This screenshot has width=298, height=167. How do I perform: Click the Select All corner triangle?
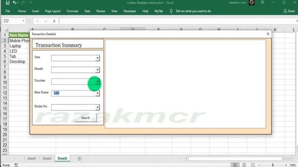coord(6,30)
